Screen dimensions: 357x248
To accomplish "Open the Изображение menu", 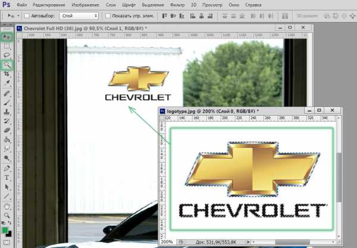I will click(85, 5).
